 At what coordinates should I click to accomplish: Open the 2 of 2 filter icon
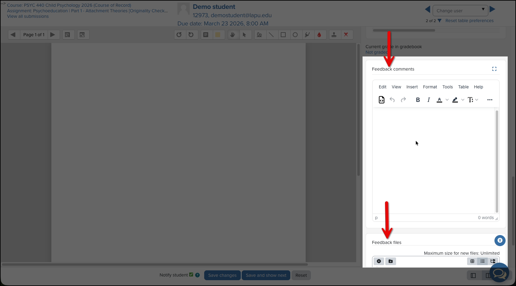[x=439, y=21]
